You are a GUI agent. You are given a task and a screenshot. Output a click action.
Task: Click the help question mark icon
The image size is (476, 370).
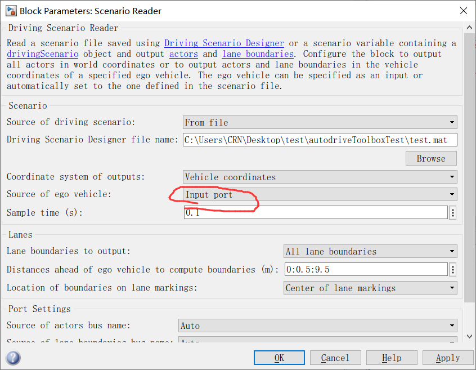[x=13, y=358]
